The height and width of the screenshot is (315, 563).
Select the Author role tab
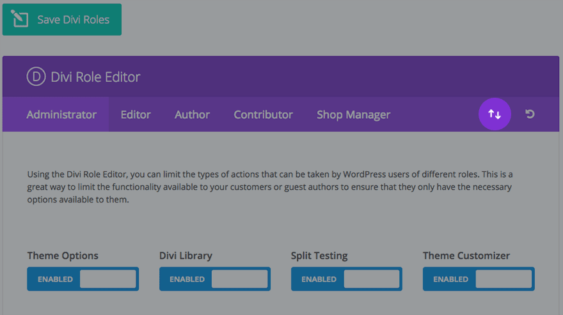[192, 115]
